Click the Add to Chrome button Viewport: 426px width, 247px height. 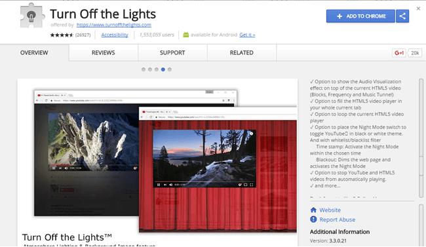(360, 16)
